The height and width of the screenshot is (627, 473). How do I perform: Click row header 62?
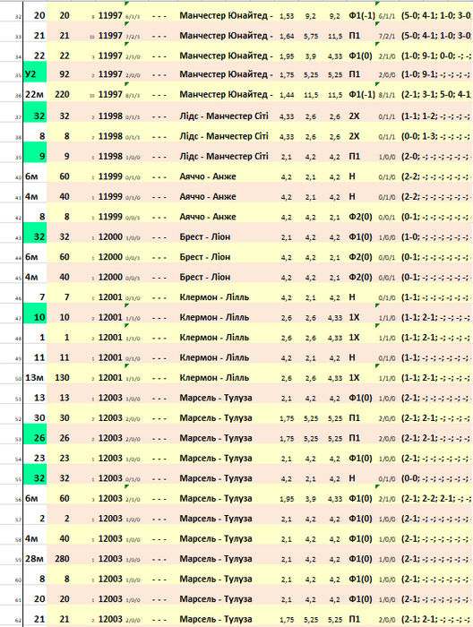click(19, 620)
